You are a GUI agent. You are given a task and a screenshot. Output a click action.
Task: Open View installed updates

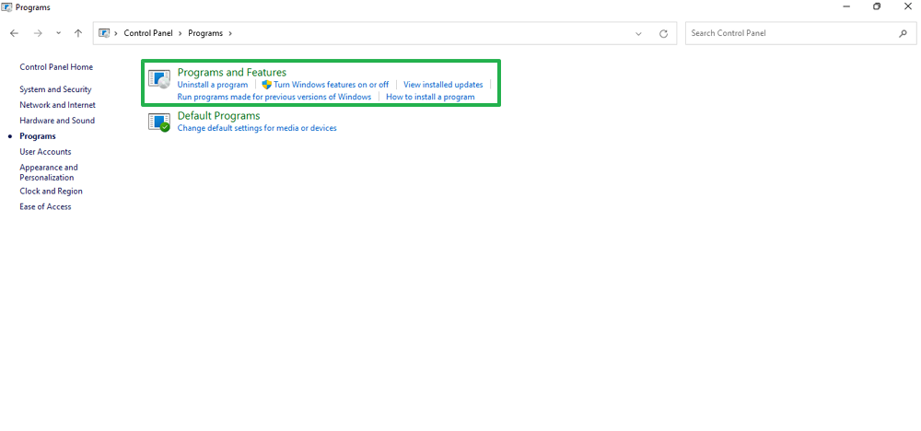(443, 85)
